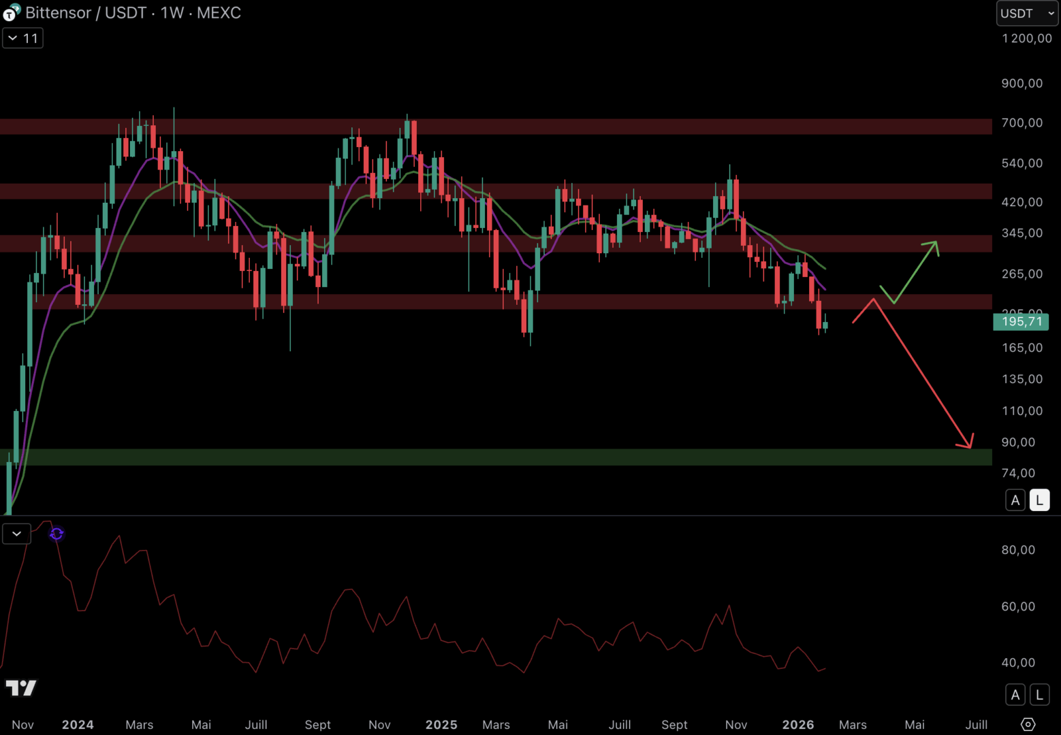Screen dimensions: 1061x735
Task: Click the TradingView logo
Action: (21, 688)
